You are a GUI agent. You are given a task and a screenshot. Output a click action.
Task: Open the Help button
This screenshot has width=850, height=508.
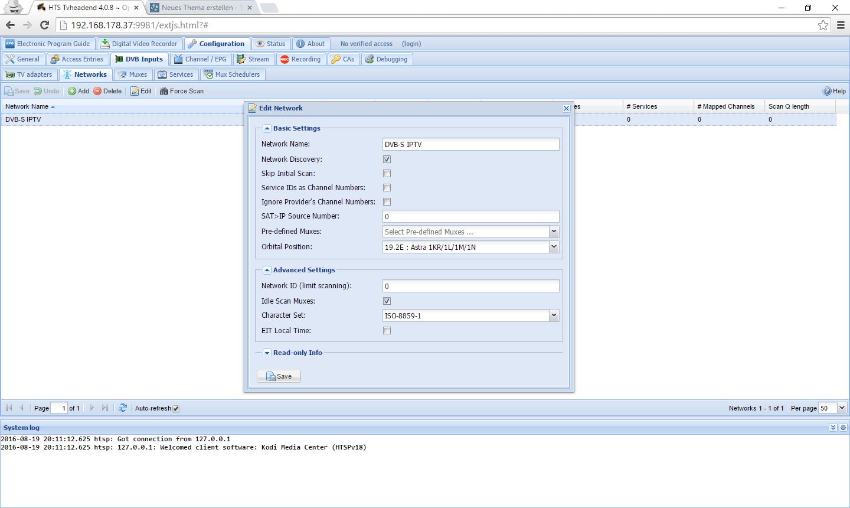(835, 91)
